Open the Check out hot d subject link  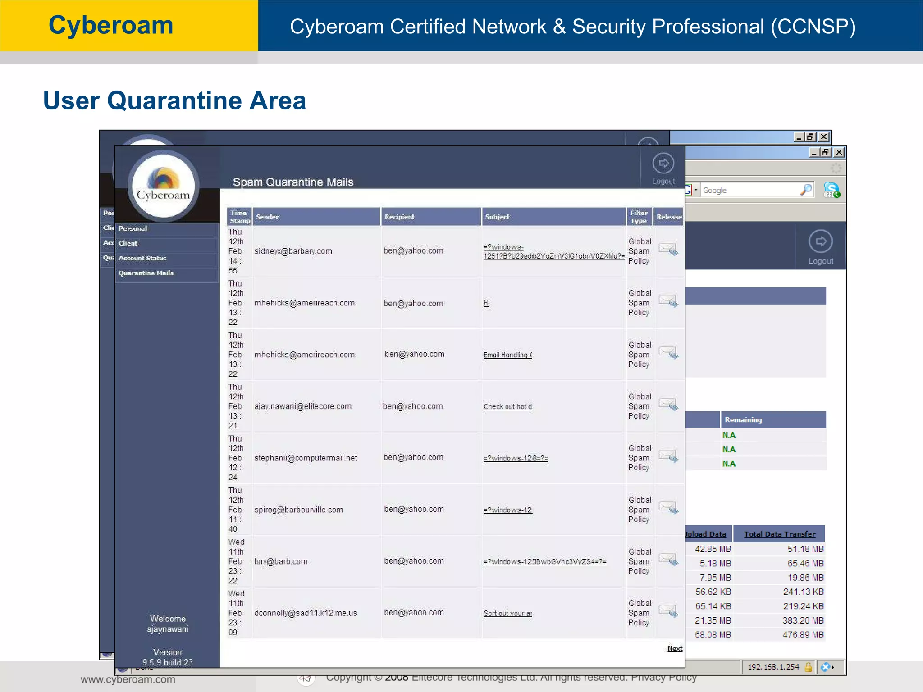tap(507, 407)
